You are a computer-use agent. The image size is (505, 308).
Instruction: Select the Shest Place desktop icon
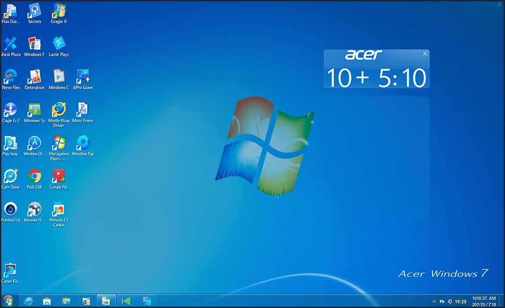[11, 47]
